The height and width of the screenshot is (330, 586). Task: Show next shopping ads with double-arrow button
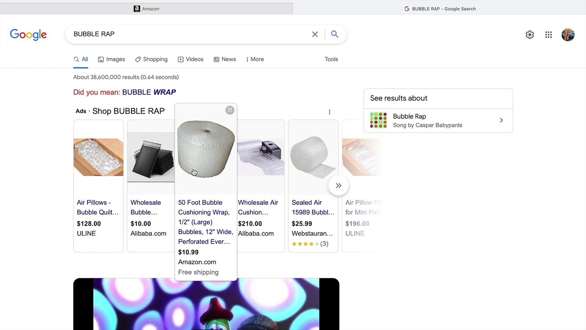click(338, 186)
